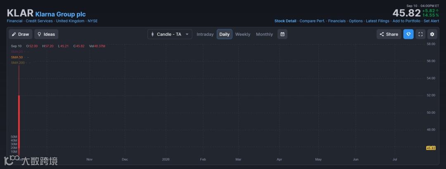Click the 58.00 price axis label
The height and width of the screenshot is (169, 446).
click(431, 44)
